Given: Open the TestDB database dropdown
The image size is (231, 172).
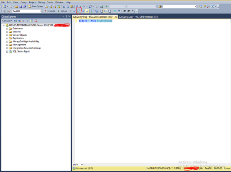Looking at the screenshot, I should 40,11.
